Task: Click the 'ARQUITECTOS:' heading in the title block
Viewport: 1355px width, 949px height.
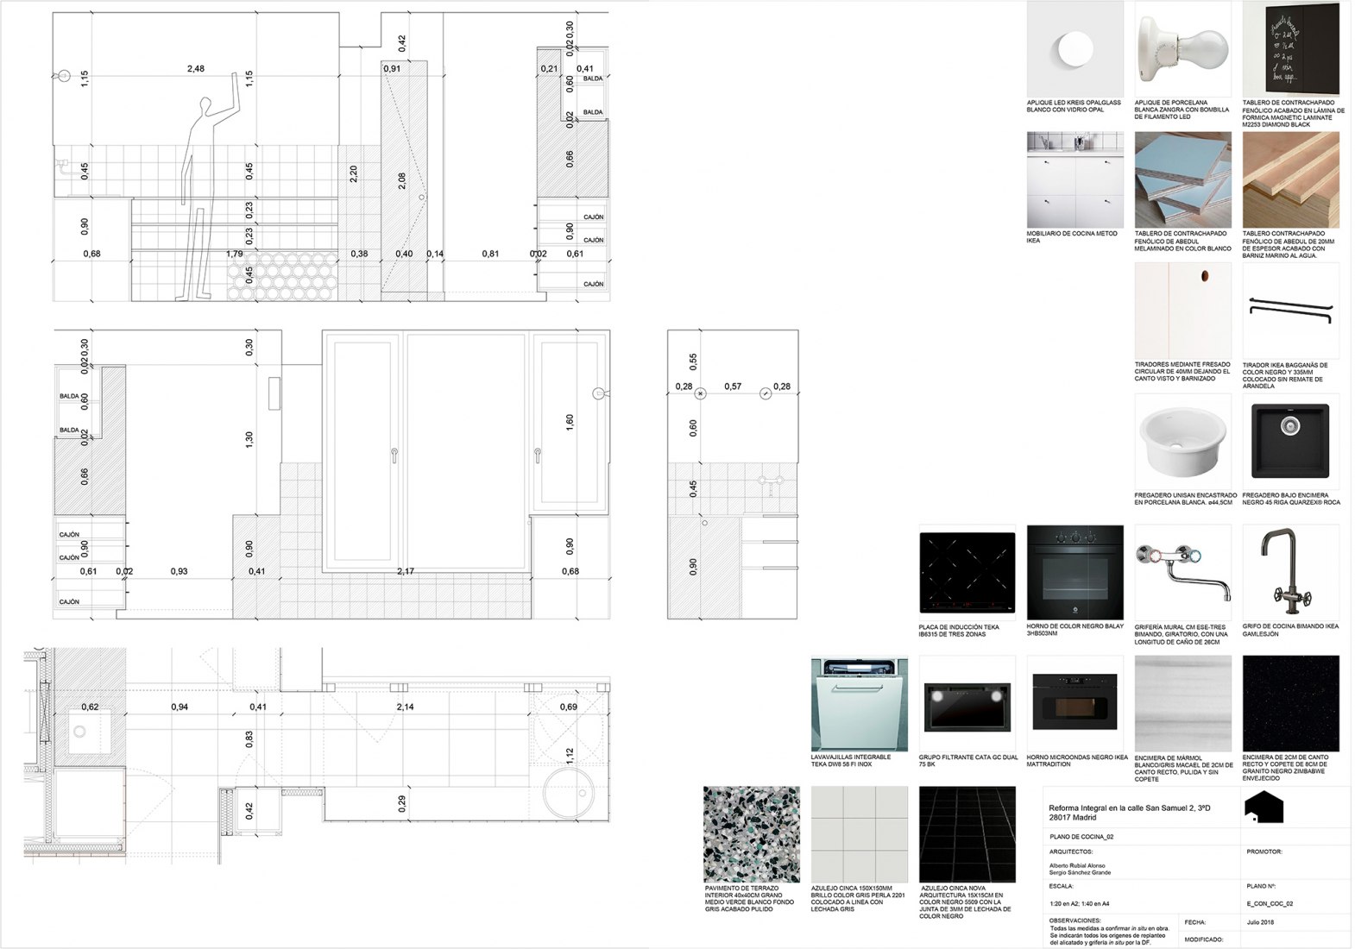Action: point(1072,852)
